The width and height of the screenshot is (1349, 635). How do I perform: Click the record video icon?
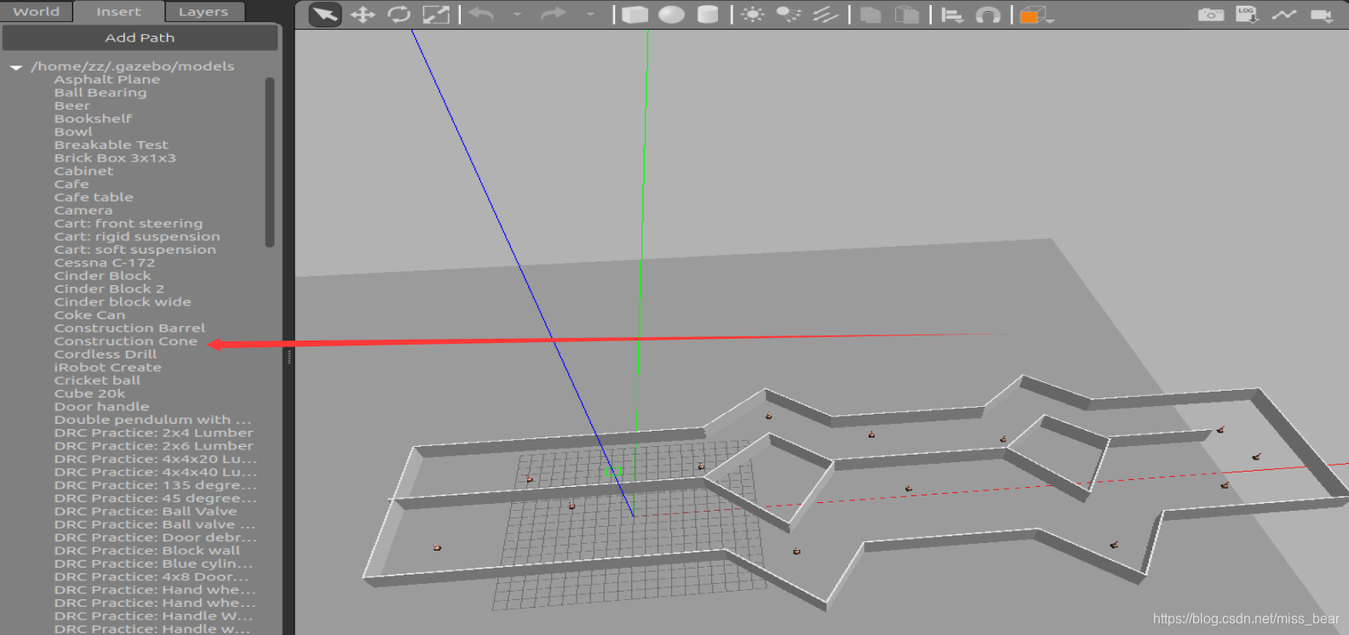[1322, 14]
